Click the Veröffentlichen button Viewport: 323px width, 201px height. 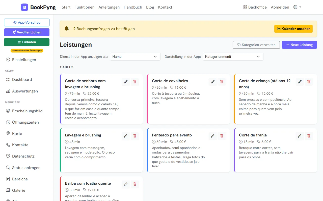point(27,32)
